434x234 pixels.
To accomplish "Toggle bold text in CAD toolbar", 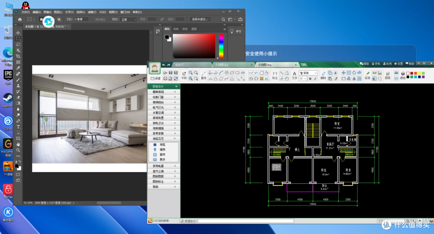I will tap(310, 79).
